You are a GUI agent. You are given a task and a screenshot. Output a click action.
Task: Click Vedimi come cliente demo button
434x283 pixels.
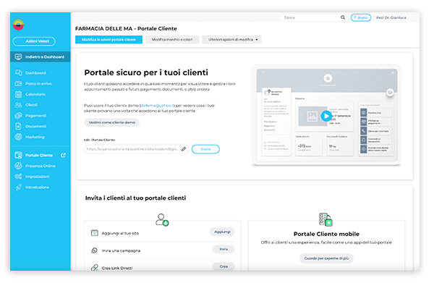pos(112,122)
